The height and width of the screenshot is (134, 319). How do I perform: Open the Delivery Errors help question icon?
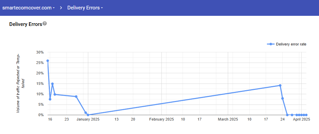(45, 24)
